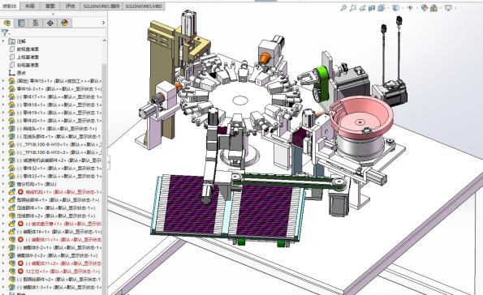Click the tree scroll-up arrow
The height and width of the screenshot is (295, 483).
(105, 41)
